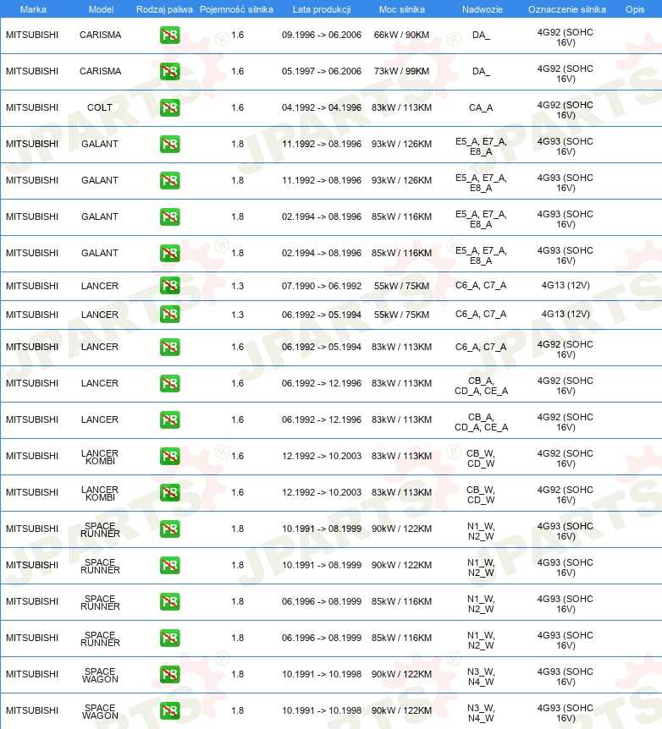662x729 pixels.
Task: Select the COLT model cell
Action: (100, 107)
